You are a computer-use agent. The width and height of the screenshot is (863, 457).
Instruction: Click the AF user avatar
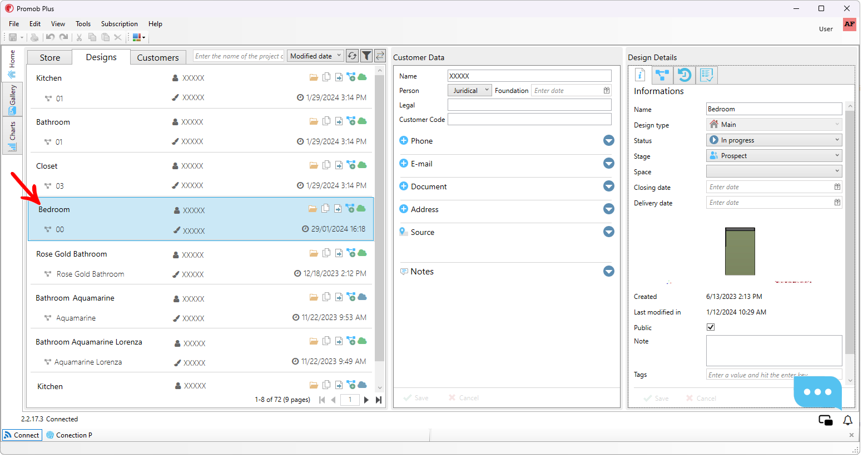tap(849, 24)
